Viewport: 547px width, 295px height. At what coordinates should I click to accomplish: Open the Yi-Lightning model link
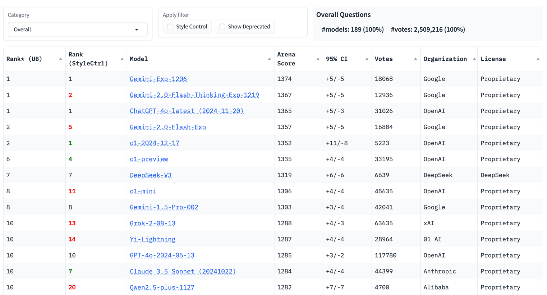coord(152,239)
